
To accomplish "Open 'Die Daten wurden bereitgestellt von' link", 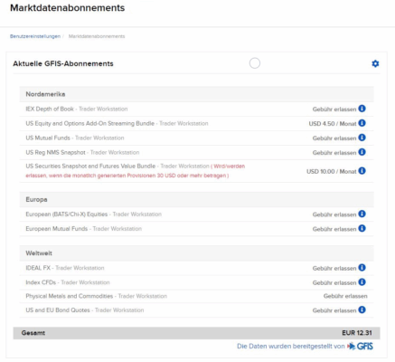I will tap(291, 347).
